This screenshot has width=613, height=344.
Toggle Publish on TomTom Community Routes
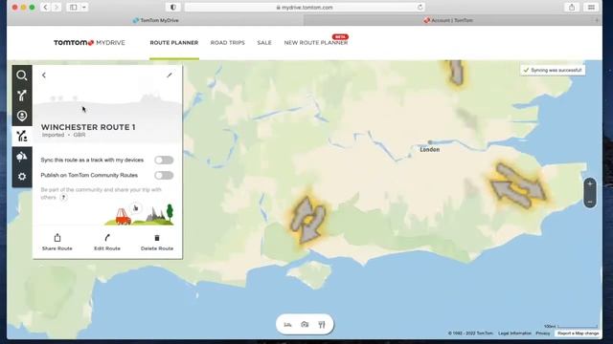tap(164, 175)
